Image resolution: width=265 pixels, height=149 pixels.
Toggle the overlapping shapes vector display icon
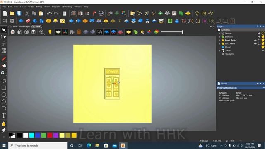100,32
